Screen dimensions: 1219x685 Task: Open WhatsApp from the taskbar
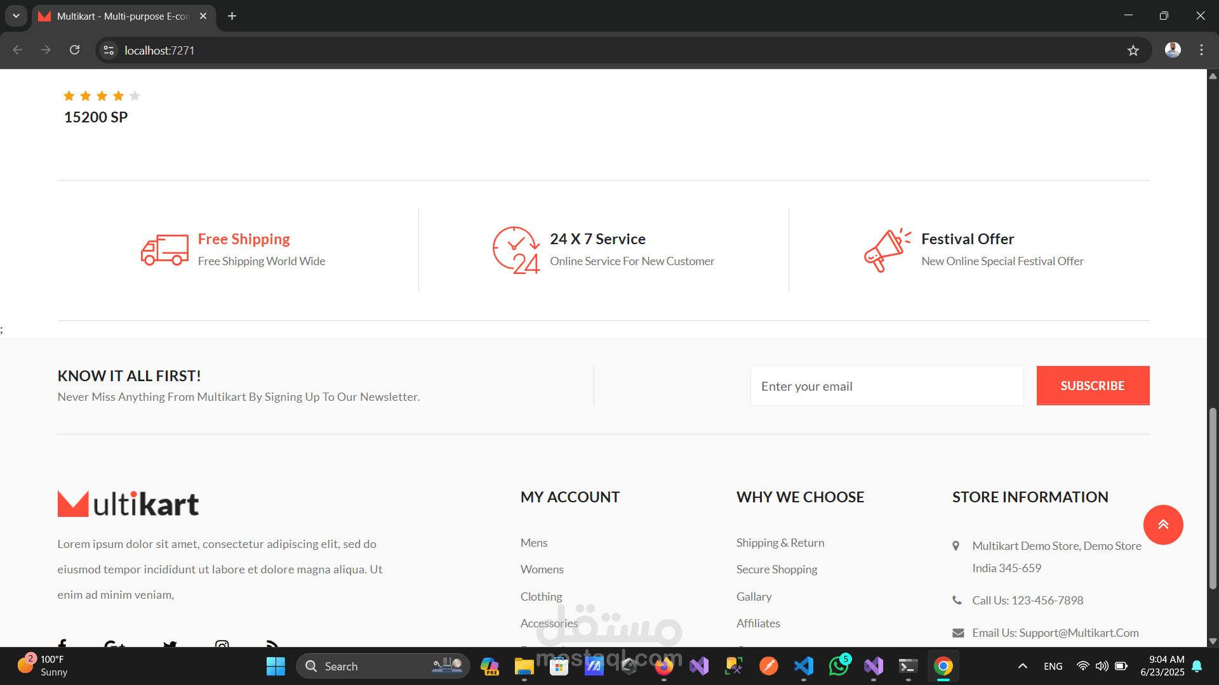point(839,666)
